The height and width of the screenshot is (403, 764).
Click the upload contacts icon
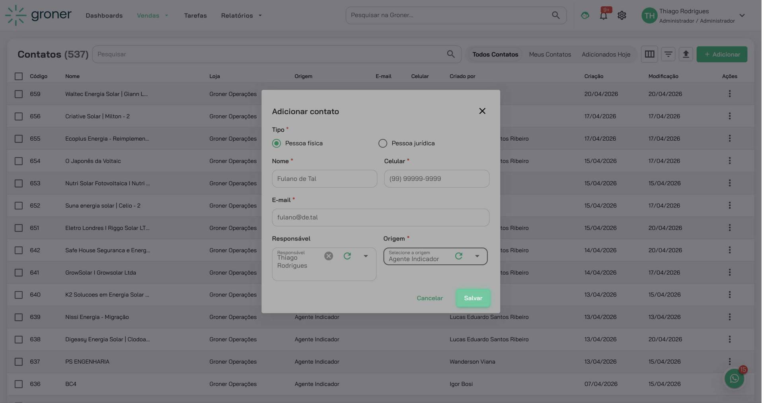(686, 54)
